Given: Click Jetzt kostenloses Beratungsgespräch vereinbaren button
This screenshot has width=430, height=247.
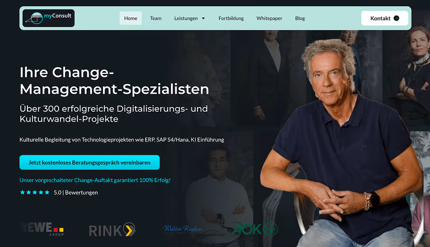Looking at the screenshot, I should (89, 163).
